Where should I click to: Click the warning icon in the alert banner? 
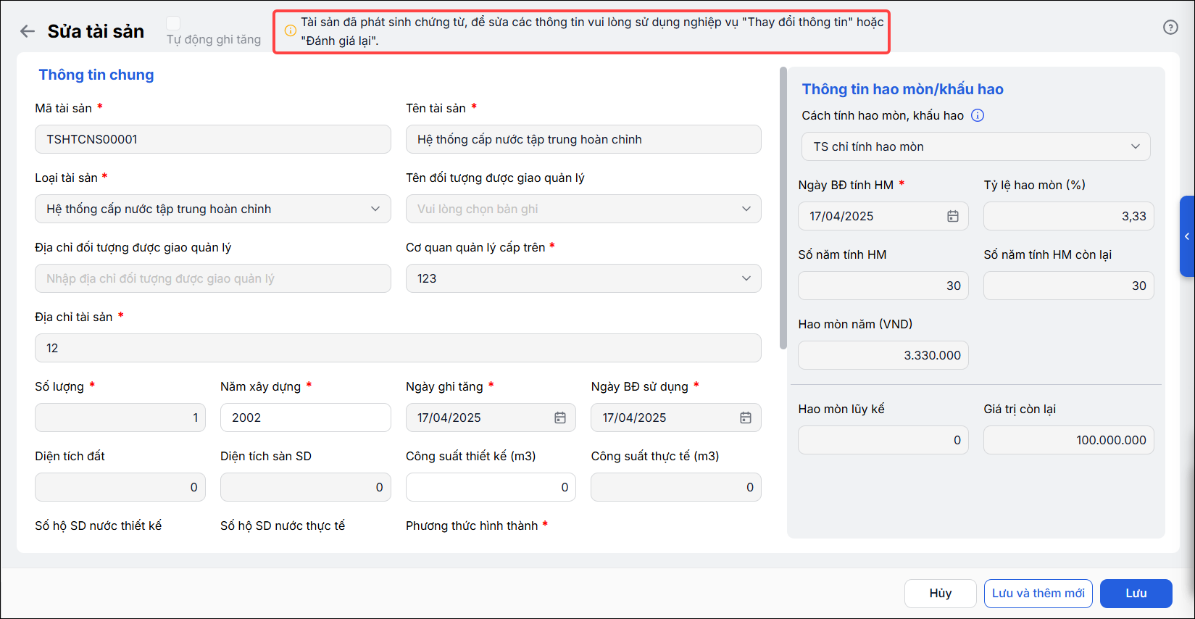[x=290, y=31]
